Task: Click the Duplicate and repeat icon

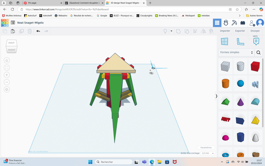Action: [21, 31]
